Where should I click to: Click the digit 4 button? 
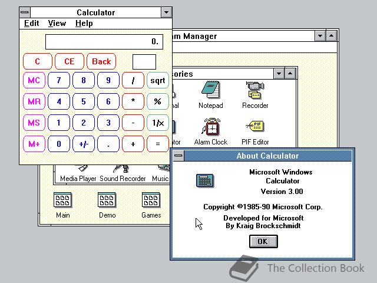coord(59,101)
